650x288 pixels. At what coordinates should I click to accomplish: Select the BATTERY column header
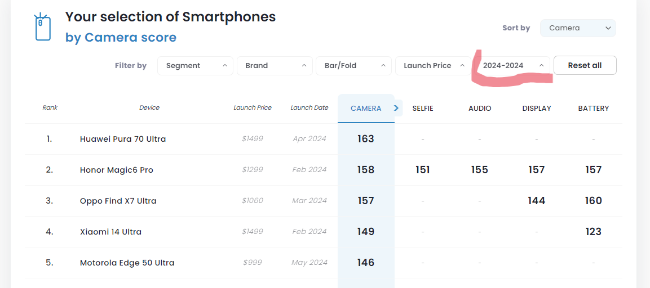click(x=594, y=109)
